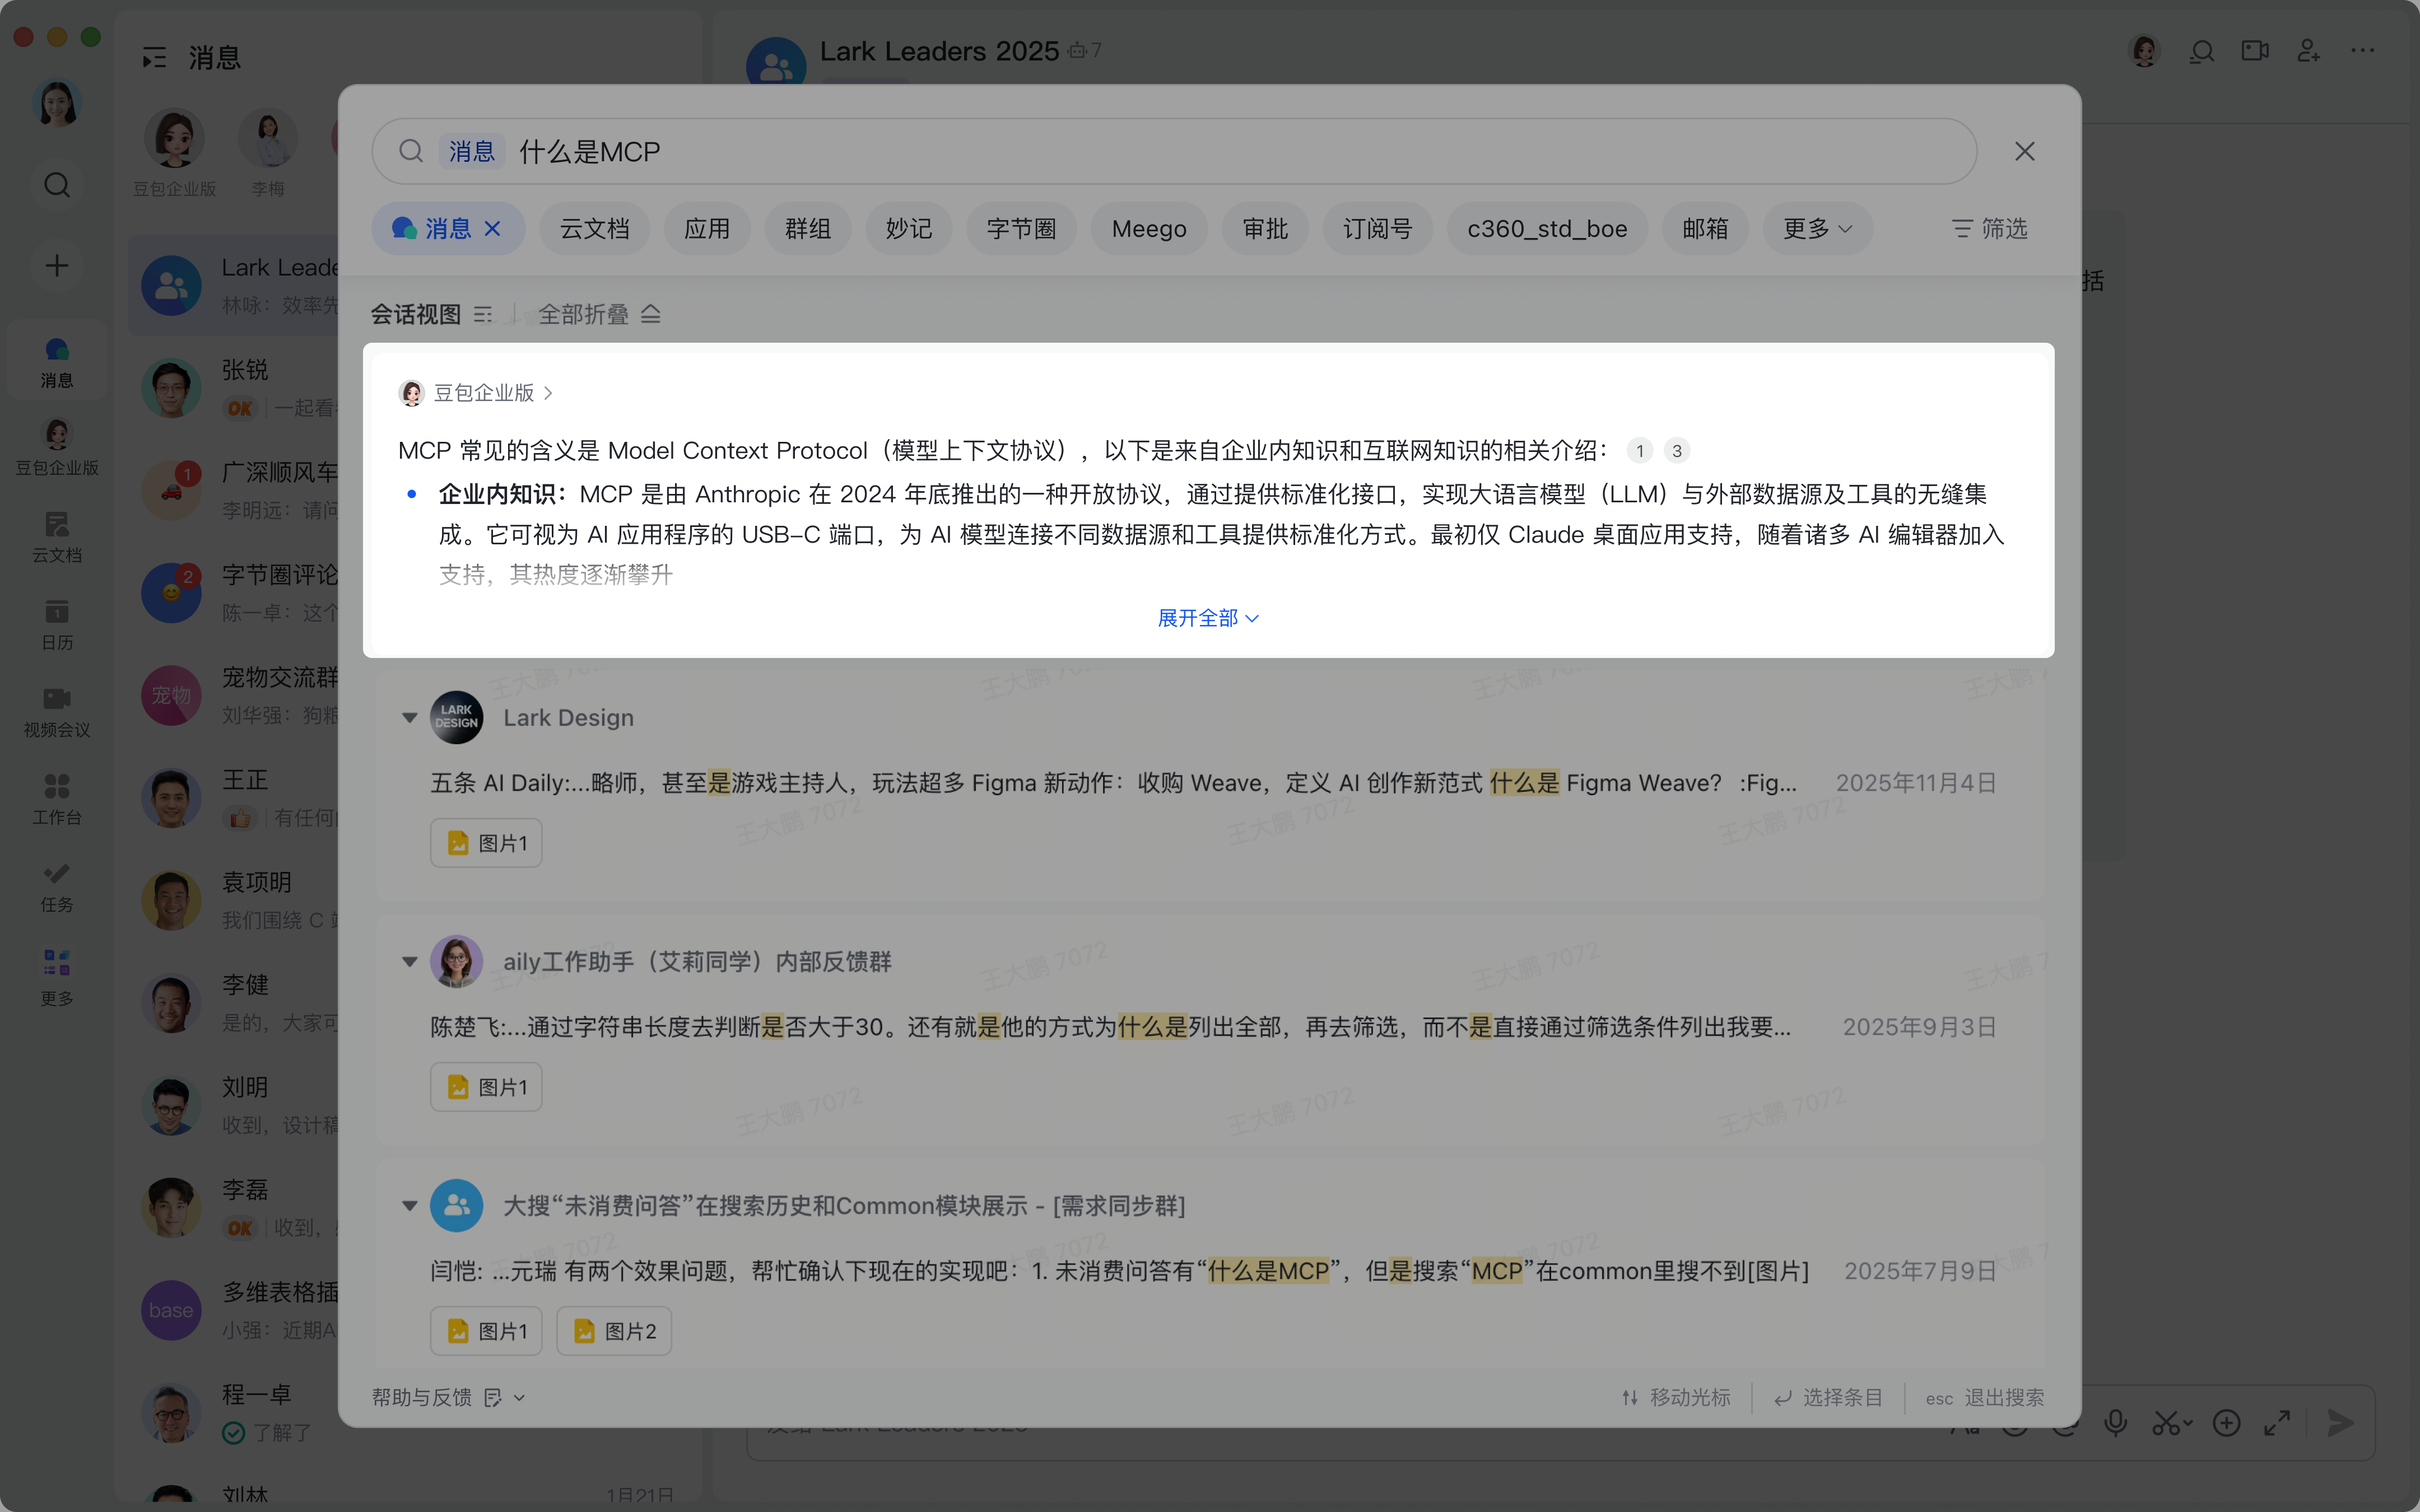The width and height of the screenshot is (2420, 1512).
Task: Open 云文档 in the sidebar
Action: [57, 537]
